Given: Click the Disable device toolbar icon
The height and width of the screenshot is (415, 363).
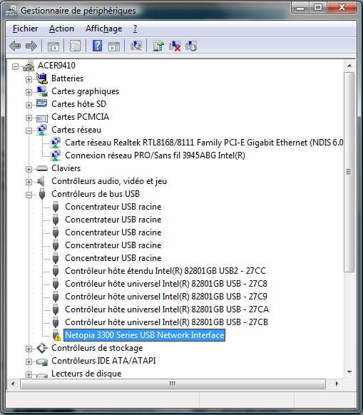Looking at the screenshot, I should coord(191,46).
